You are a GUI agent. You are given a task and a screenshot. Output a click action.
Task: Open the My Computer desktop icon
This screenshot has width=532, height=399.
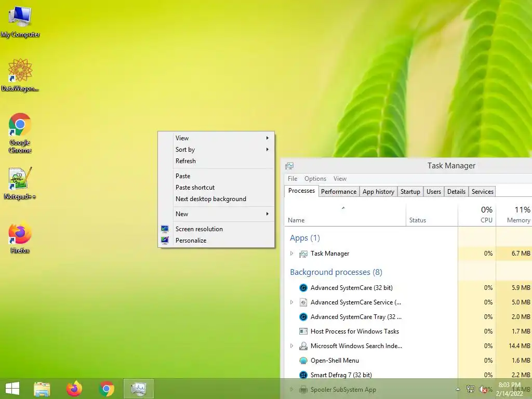click(20, 21)
